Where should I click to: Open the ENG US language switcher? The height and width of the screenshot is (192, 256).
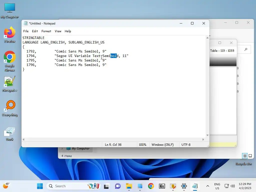pyautogui.click(x=217, y=186)
